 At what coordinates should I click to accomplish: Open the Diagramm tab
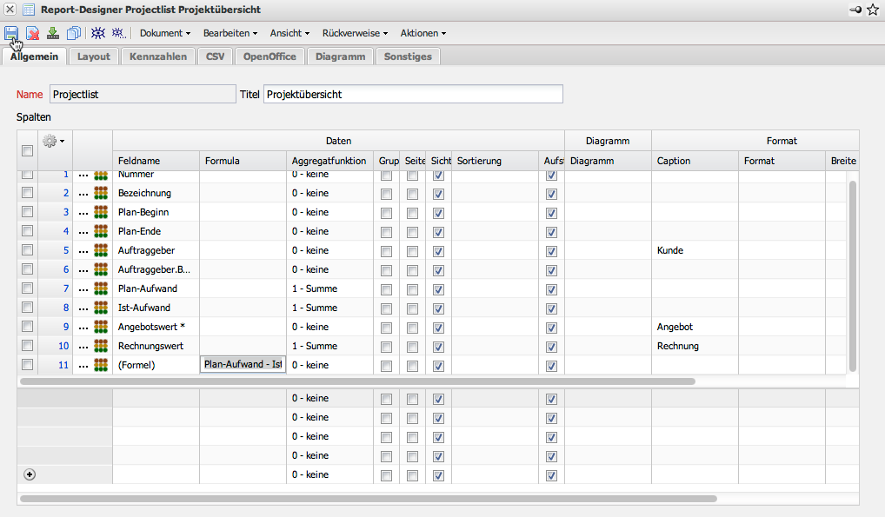(x=340, y=56)
